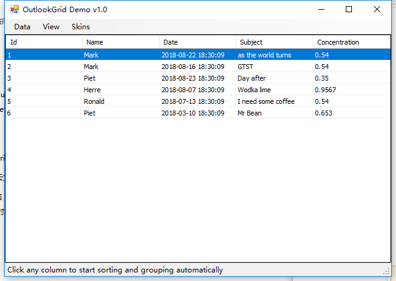The width and height of the screenshot is (396, 281).
Task: Select the Id cell with value 1
Action: pos(44,55)
